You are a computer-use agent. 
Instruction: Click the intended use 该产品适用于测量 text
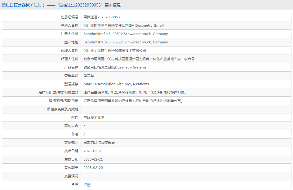[133, 101]
